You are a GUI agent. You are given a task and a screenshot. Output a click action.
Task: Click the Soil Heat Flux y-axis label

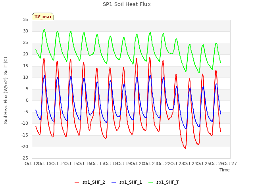click(x=6, y=90)
